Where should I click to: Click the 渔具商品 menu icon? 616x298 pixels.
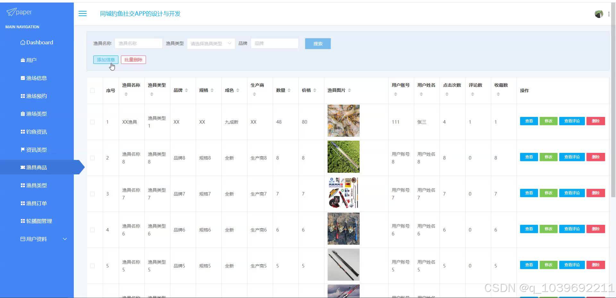[x=23, y=167]
